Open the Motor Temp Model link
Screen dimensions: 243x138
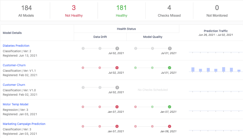15,104
